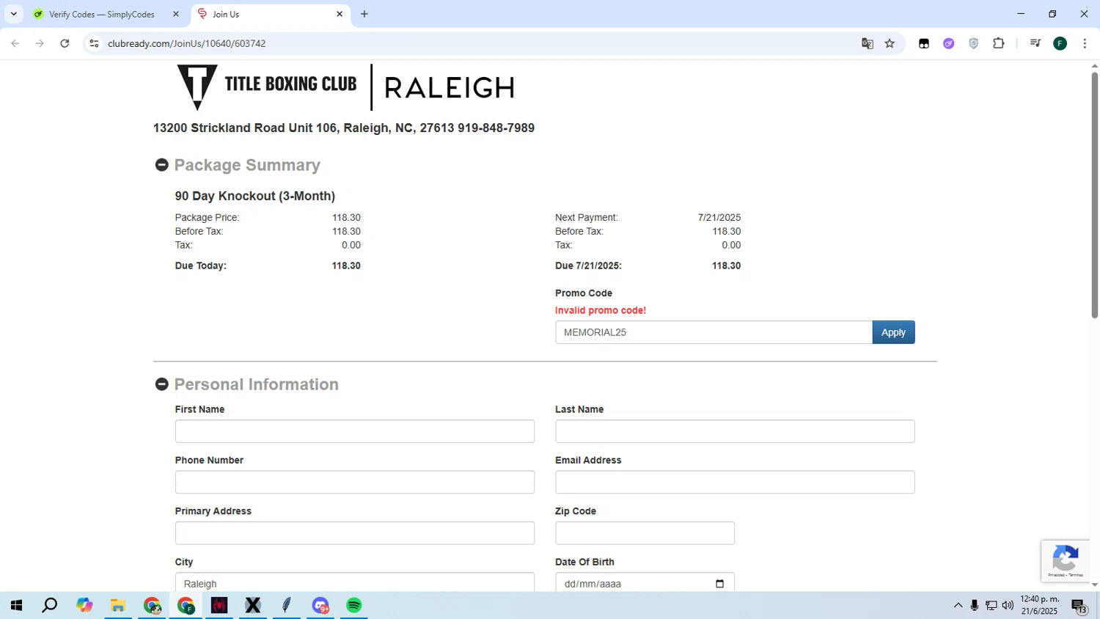Close the Verify Codes — SimplyCodes tab
This screenshot has width=1100, height=619.
pos(176,14)
